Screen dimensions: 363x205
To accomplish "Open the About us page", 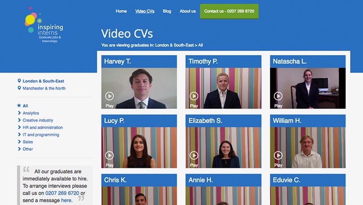I will (188, 11).
